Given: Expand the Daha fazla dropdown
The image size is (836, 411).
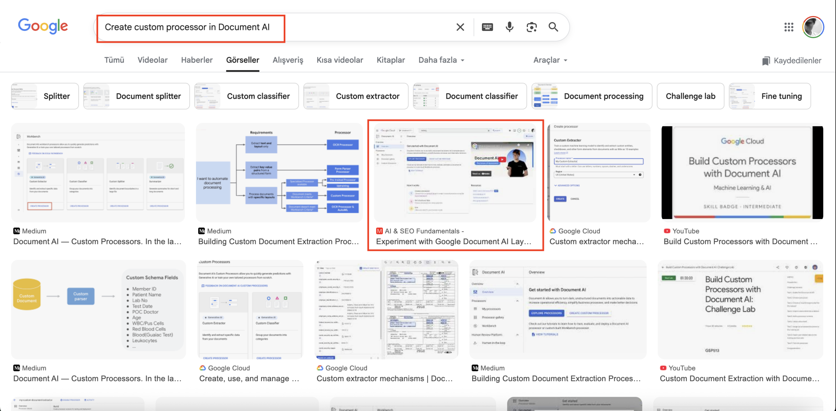Looking at the screenshot, I should click(441, 60).
